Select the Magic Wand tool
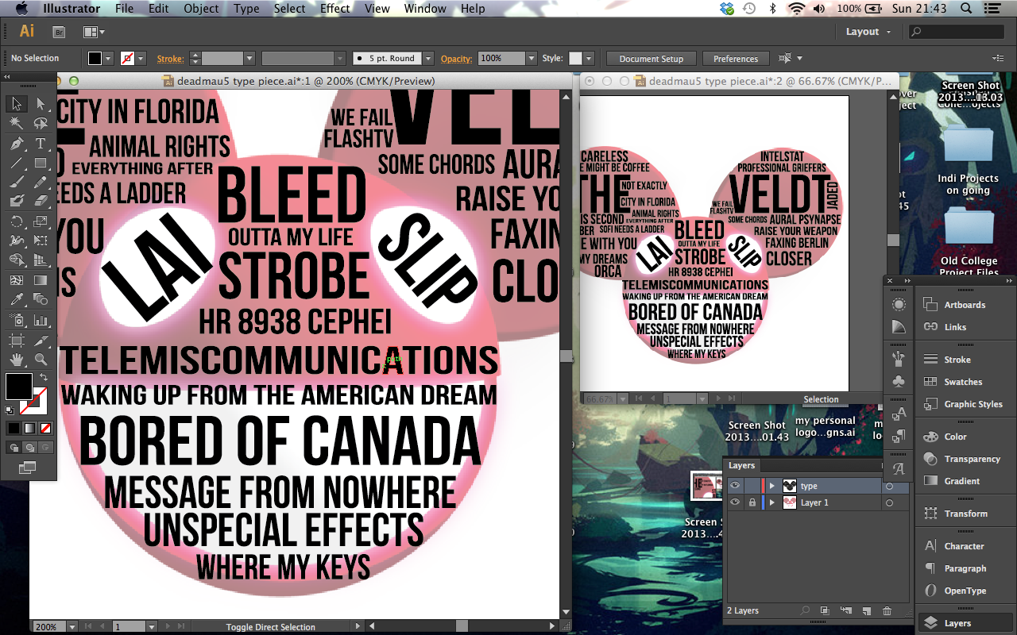Viewport: 1017px width, 635px height. coord(17,123)
